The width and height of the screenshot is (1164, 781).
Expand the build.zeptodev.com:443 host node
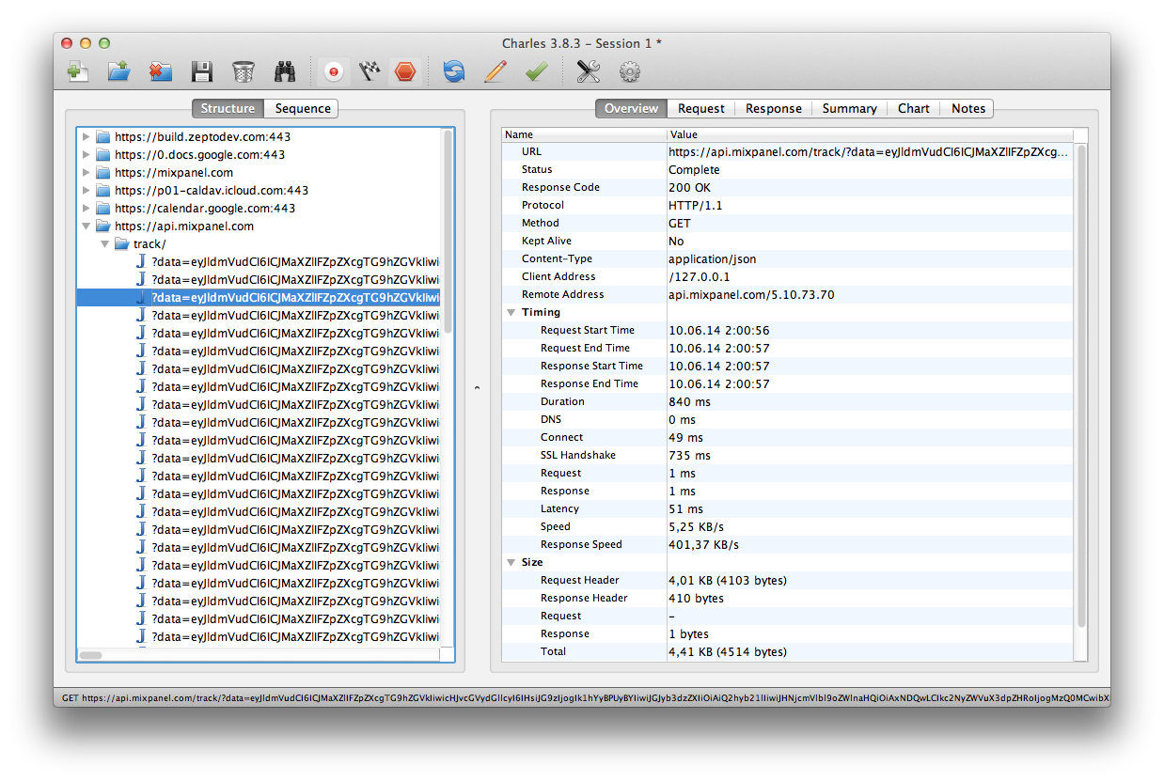pos(87,137)
